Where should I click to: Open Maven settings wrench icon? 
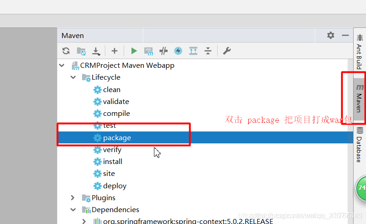coord(227,51)
